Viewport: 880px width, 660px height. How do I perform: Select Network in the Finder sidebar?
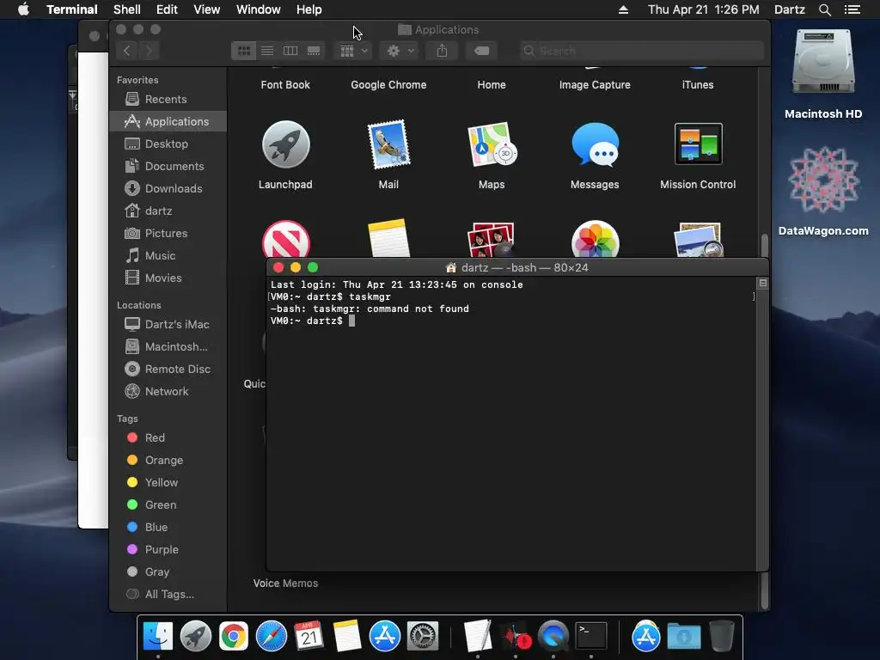pos(168,391)
